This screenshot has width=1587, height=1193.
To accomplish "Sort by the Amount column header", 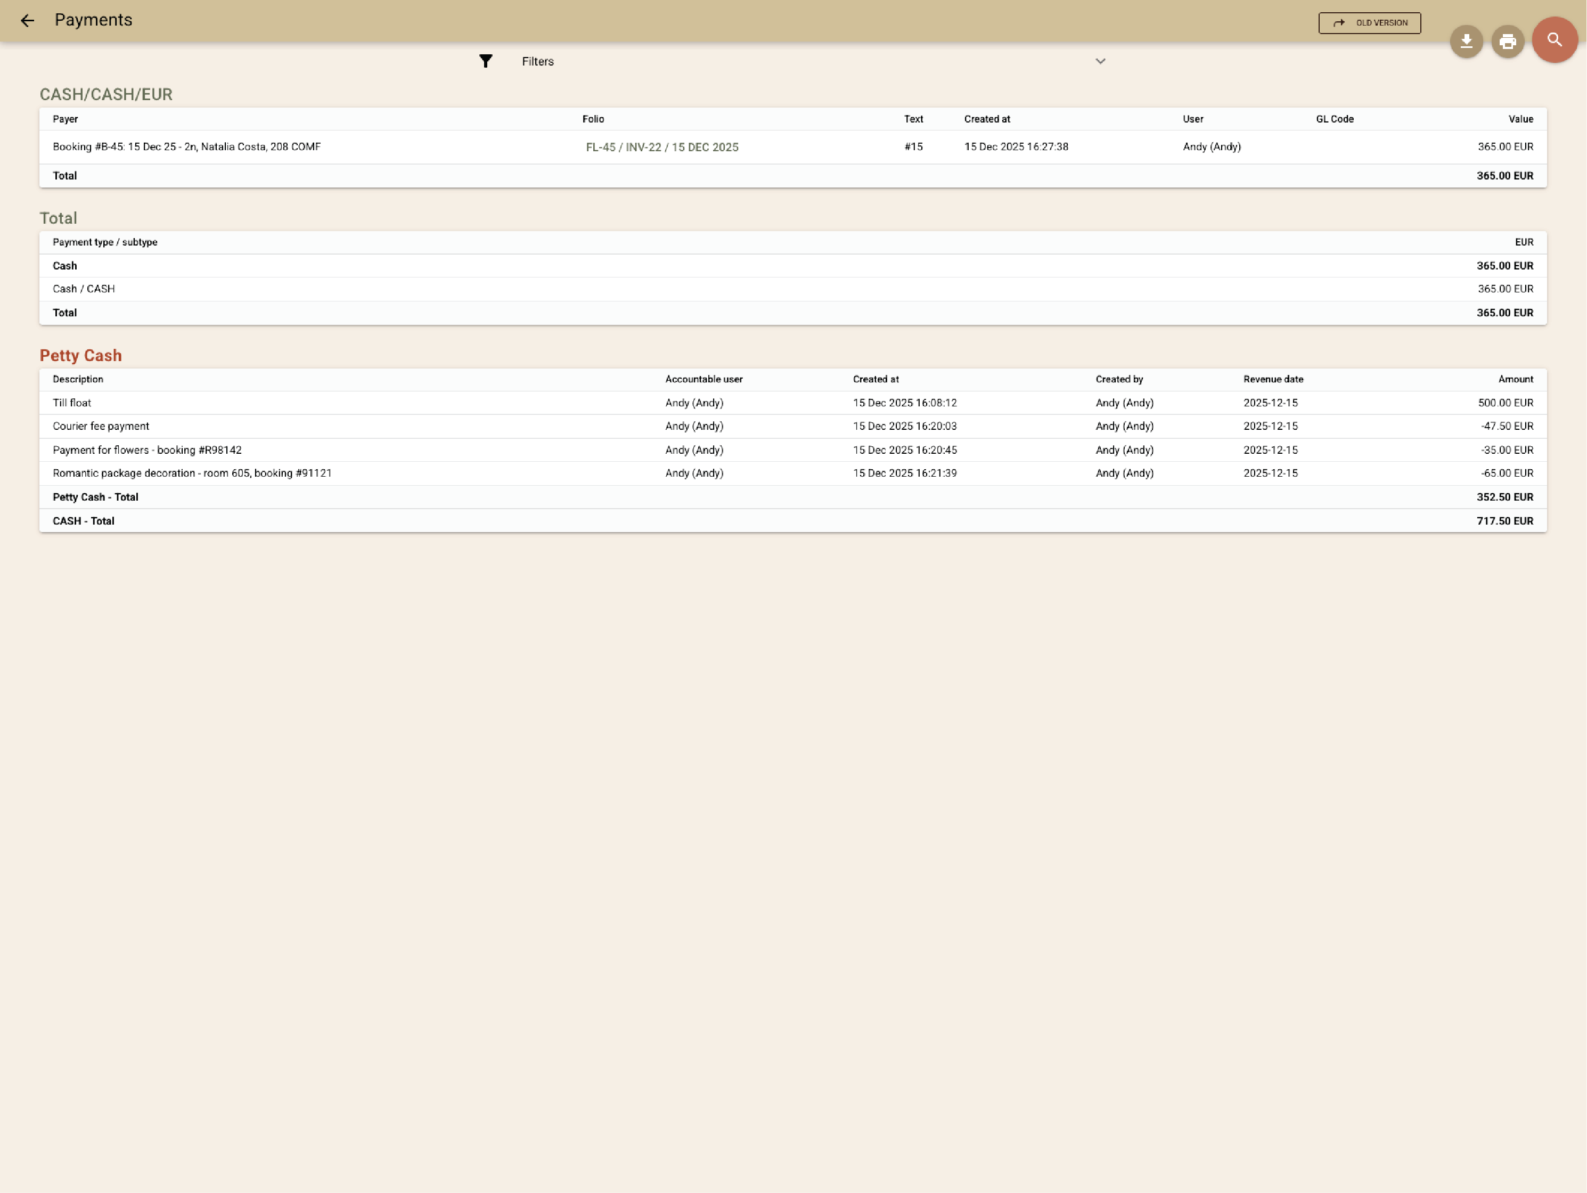I will [1515, 379].
